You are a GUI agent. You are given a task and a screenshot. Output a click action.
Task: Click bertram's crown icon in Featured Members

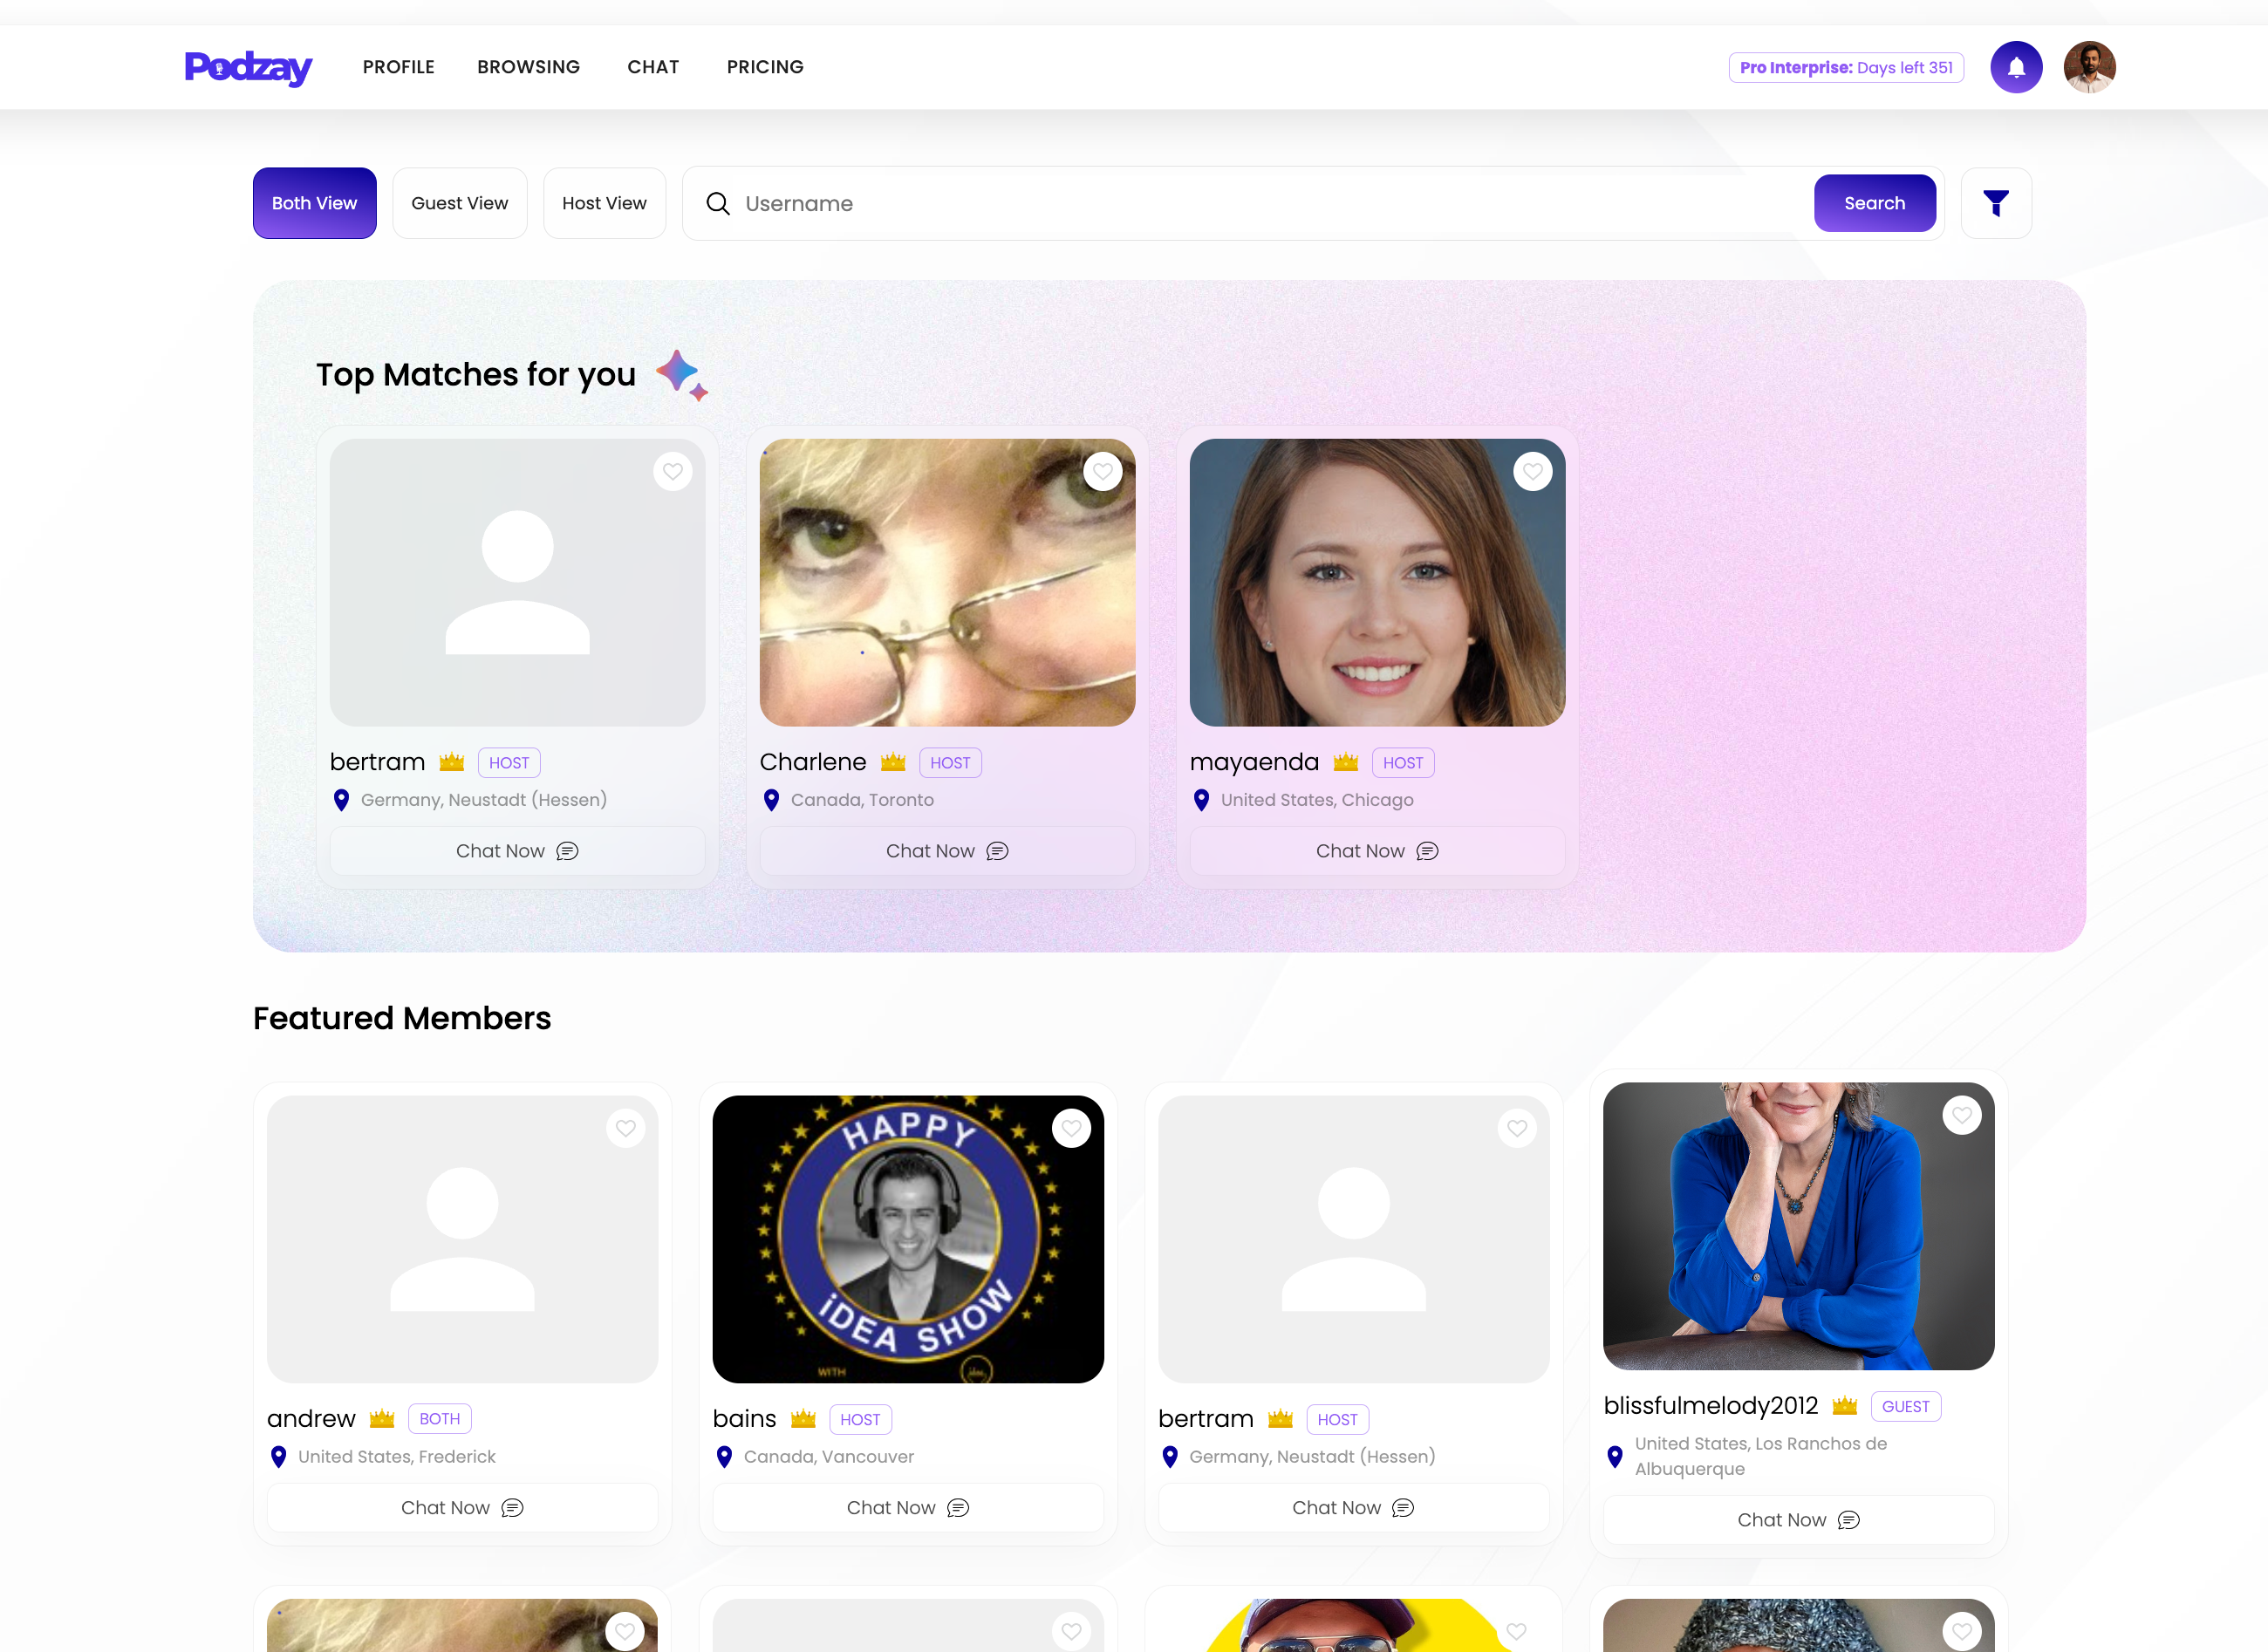point(1280,1418)
